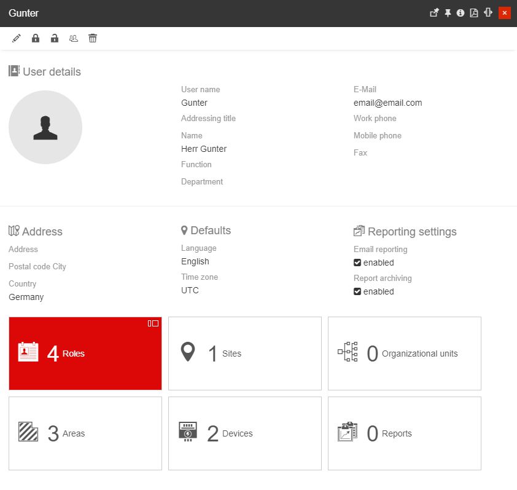Pin the Gunter panel
Image resolution: width=517 pixels, height=490 pixels.
tap(448, 13)
